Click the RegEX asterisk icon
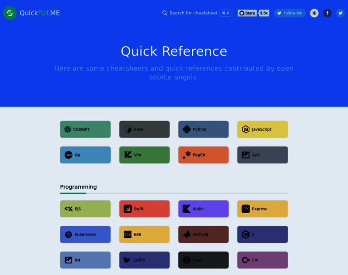 [x=187, y=155]
